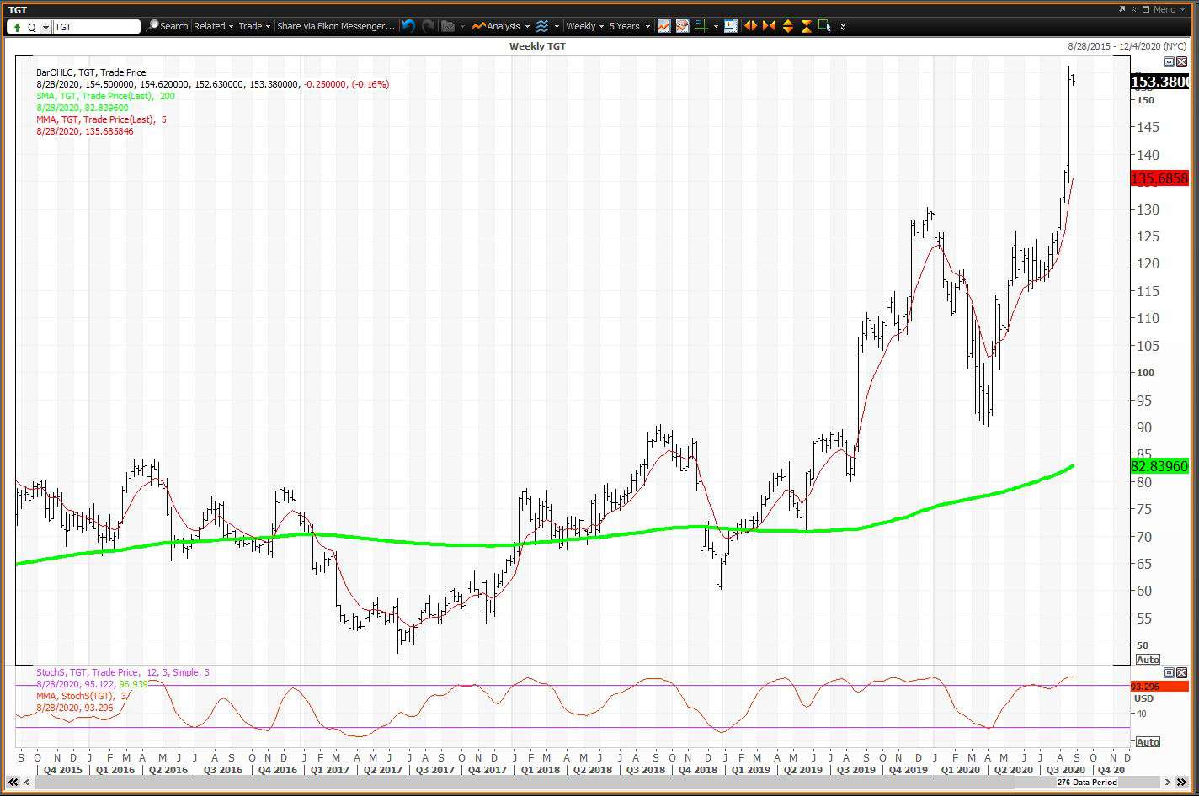1199x796 pixels.
Task: Step back with single left scroll arrow
Action: tap(26, 783)
